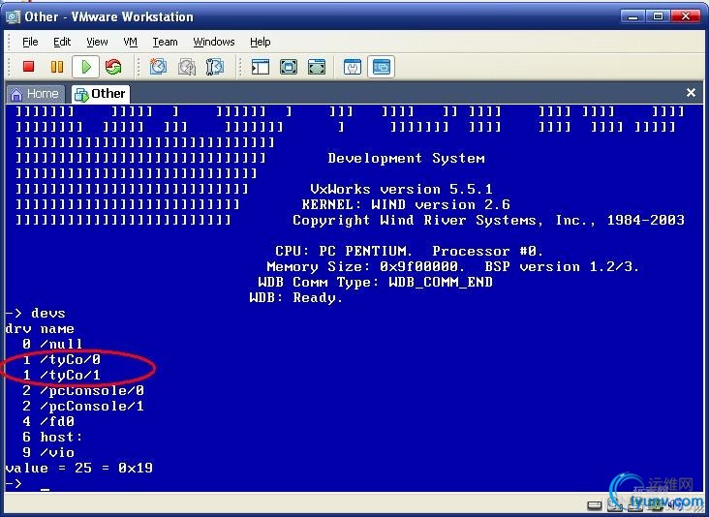Click the '/fd0' device entry
Image resolution: width=709 pixels, height=517 pixels.
pyautogui.click(x=57, y=422)
